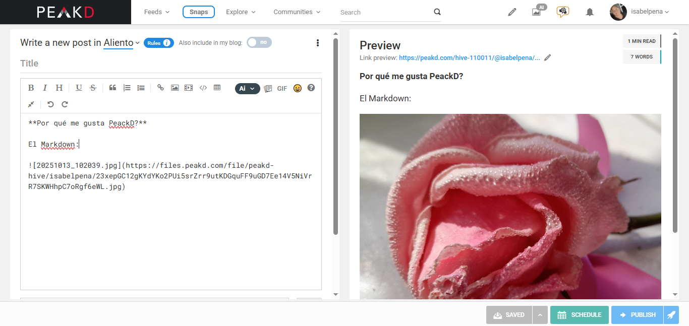Insert a hyperlink

point(160,88)
